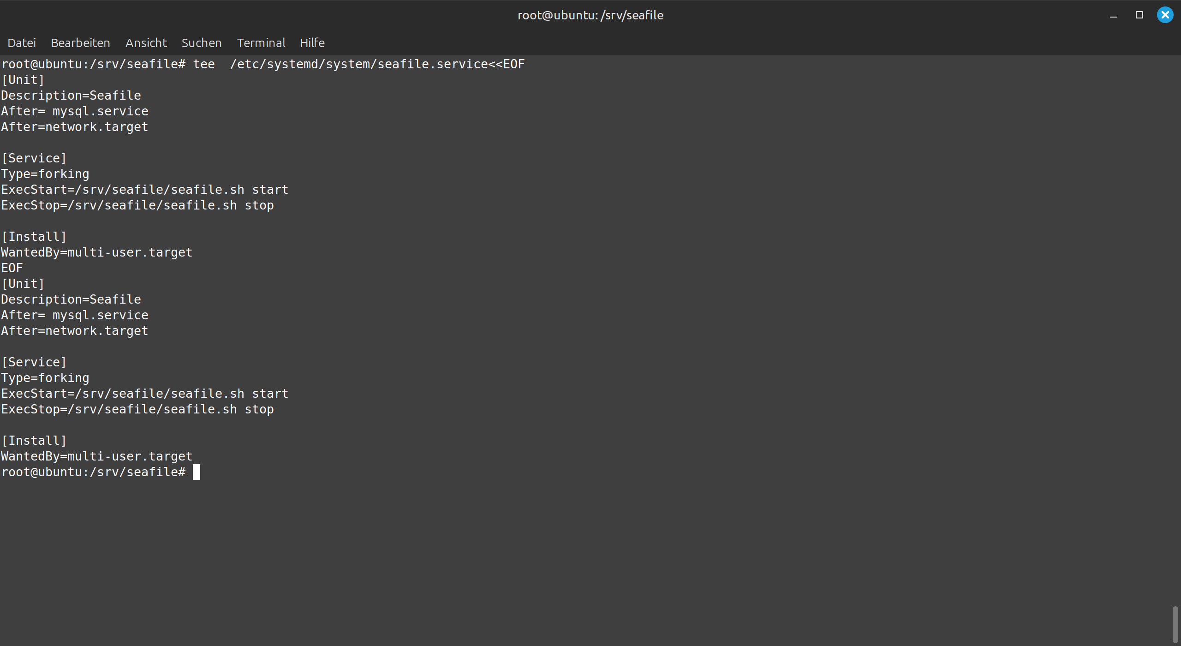
Task: Click the <<EOF heredoc marker in the command
Action: 507,64
